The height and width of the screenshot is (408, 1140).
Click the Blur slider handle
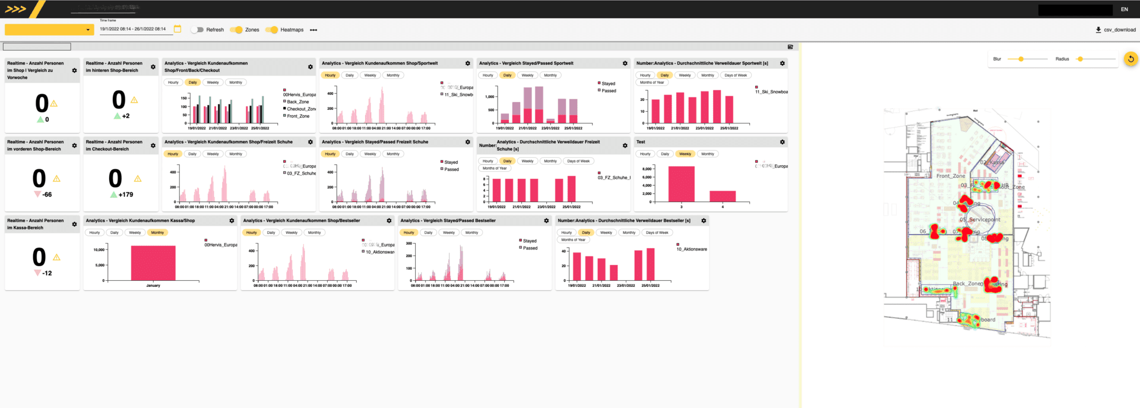click(x=1021, y=59)
